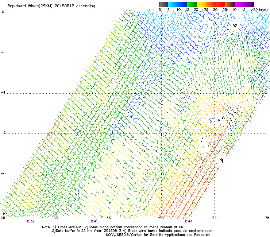Click the '35' legend scale label

(x=225, y=10)
